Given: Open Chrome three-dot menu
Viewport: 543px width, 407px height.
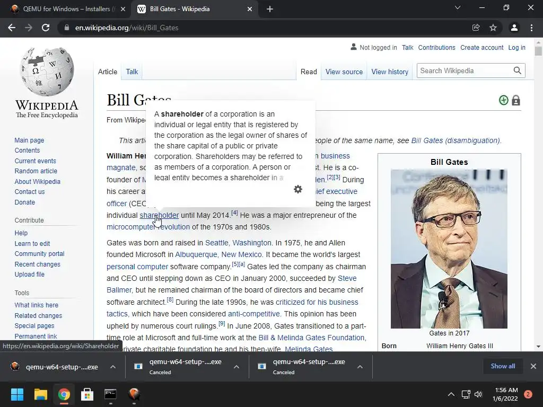Looking at the screenshot, I should click(531, 28).
